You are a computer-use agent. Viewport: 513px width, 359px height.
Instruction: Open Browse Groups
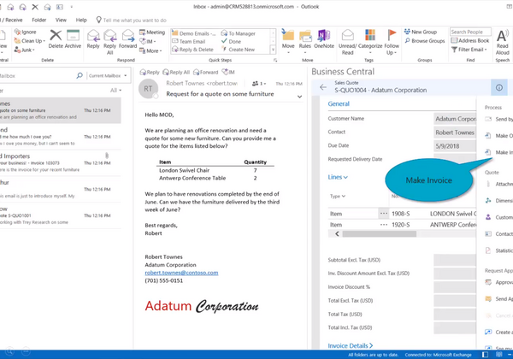coord(424,41)
